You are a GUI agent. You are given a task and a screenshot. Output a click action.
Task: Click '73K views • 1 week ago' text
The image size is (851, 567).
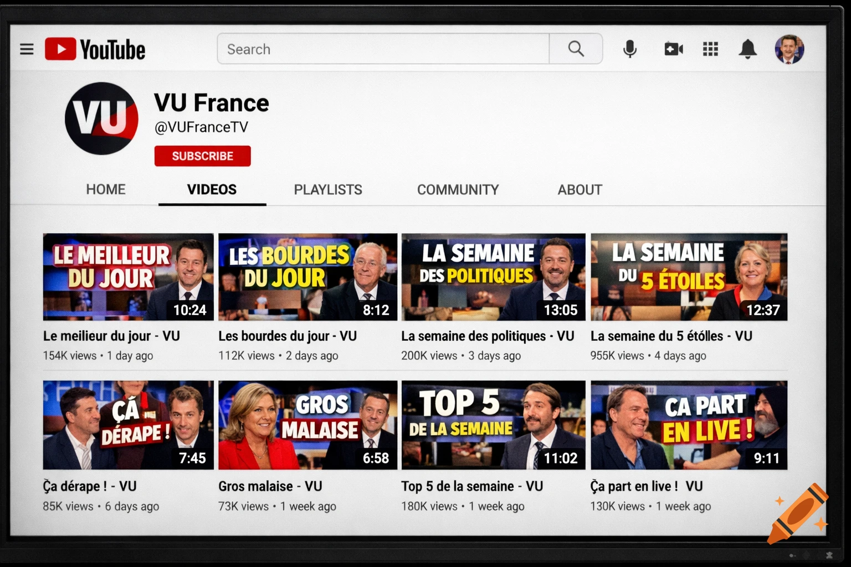[x=277, y=507]
